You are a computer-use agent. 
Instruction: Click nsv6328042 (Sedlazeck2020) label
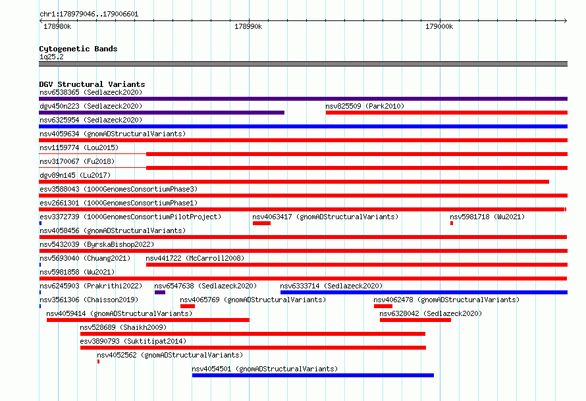tap(431, 313)
